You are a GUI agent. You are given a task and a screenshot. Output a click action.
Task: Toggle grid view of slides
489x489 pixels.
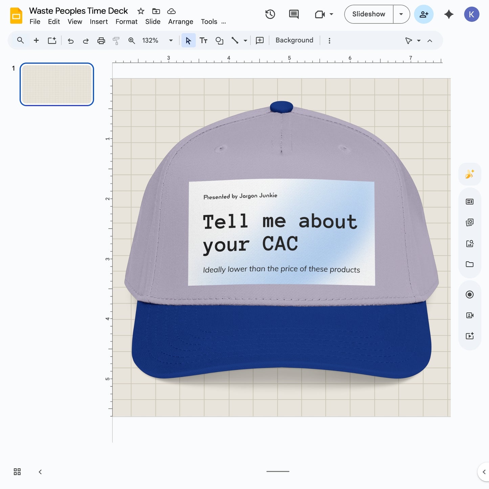pos(17,472)
